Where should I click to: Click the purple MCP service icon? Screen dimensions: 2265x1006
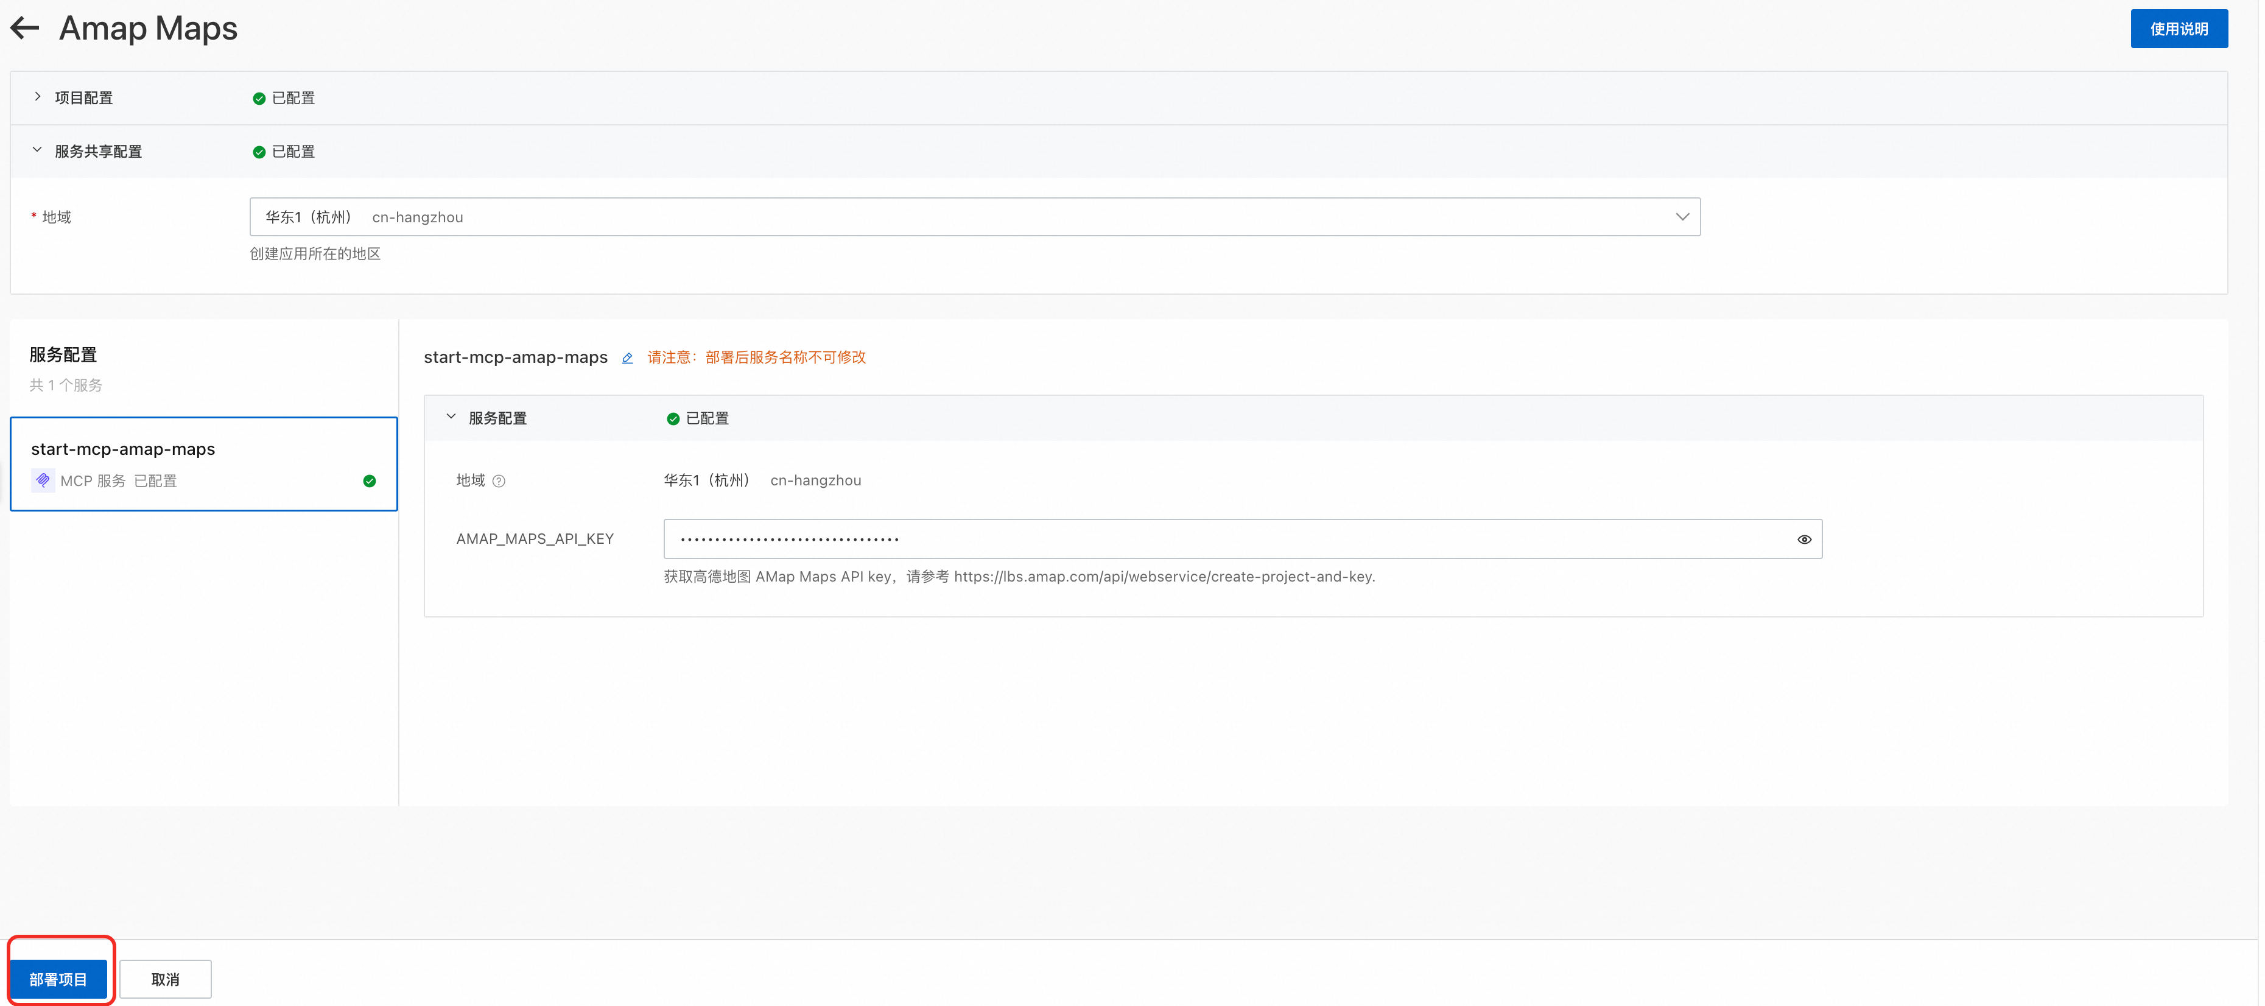click(x=42, y=480)
